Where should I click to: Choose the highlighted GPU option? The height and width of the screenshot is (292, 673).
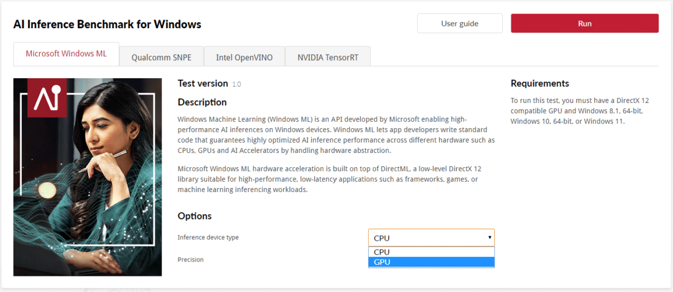pos(431,262)
